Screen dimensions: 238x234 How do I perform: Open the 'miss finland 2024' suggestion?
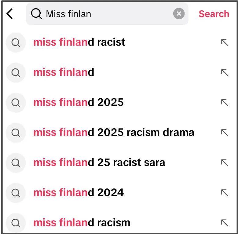78,192
